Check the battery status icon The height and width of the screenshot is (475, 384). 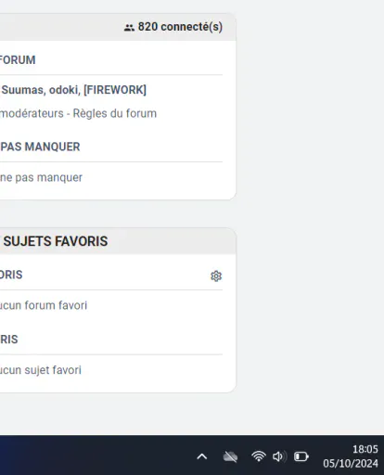click(x=301, y=456)
